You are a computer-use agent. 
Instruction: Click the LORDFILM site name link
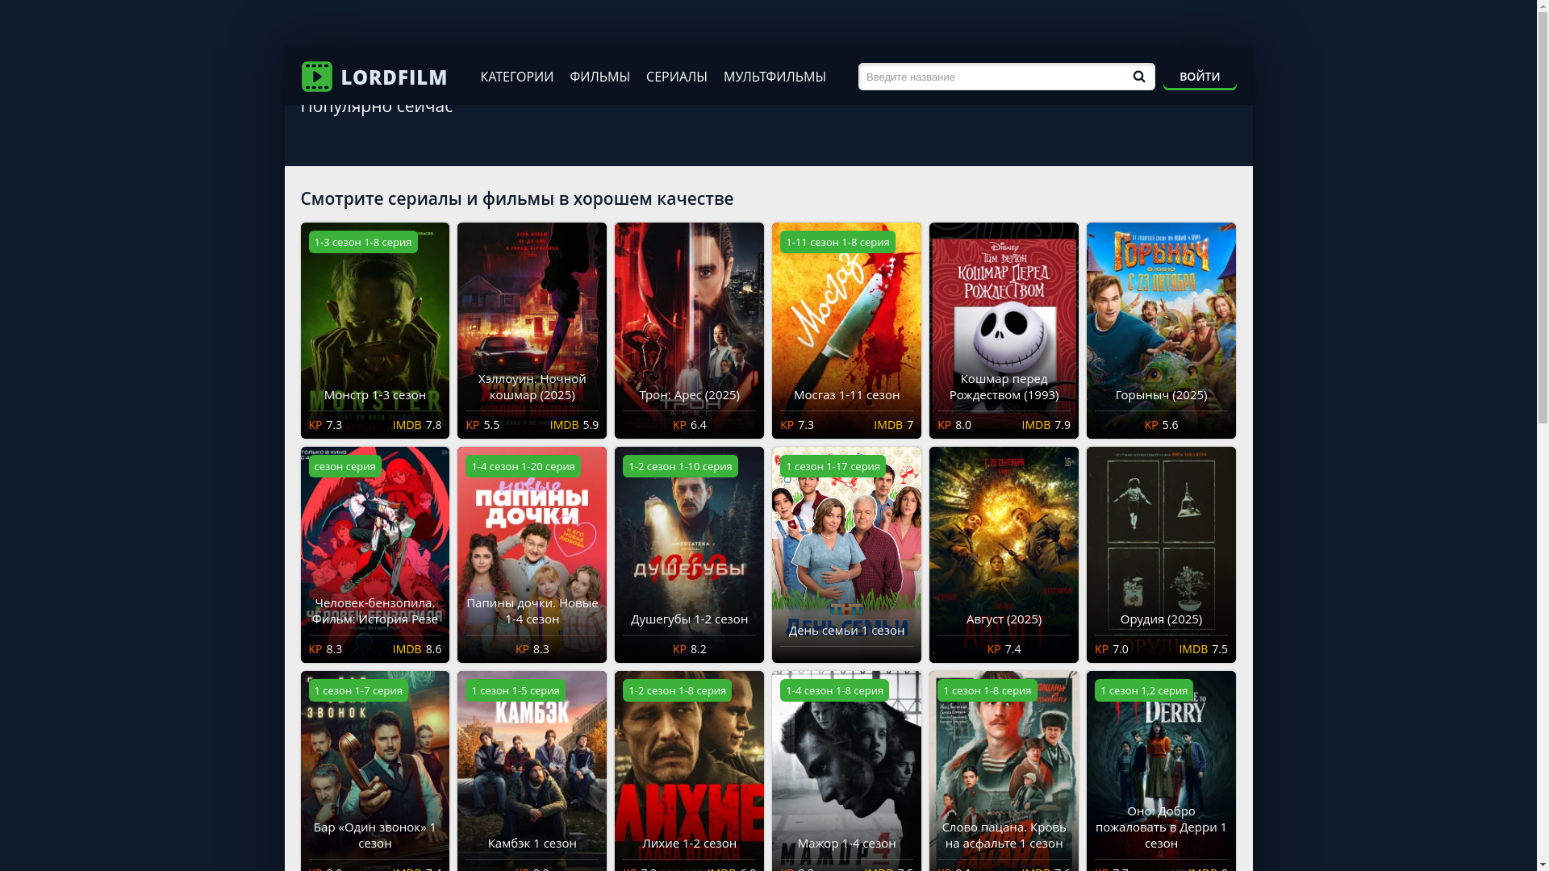click(394, 77)
